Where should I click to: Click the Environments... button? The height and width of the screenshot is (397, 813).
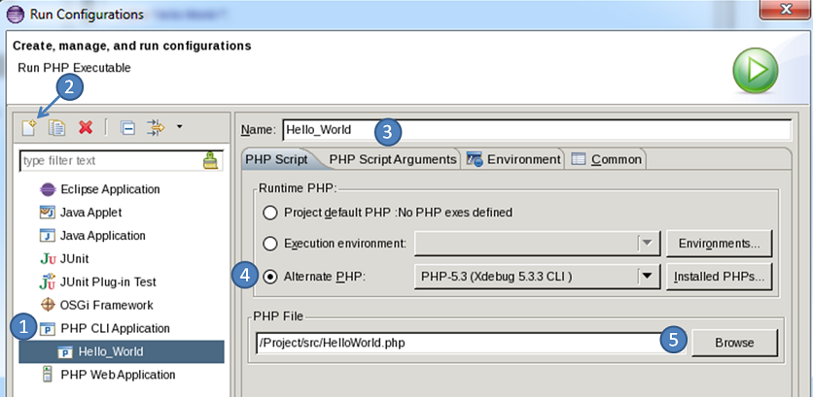719,244
